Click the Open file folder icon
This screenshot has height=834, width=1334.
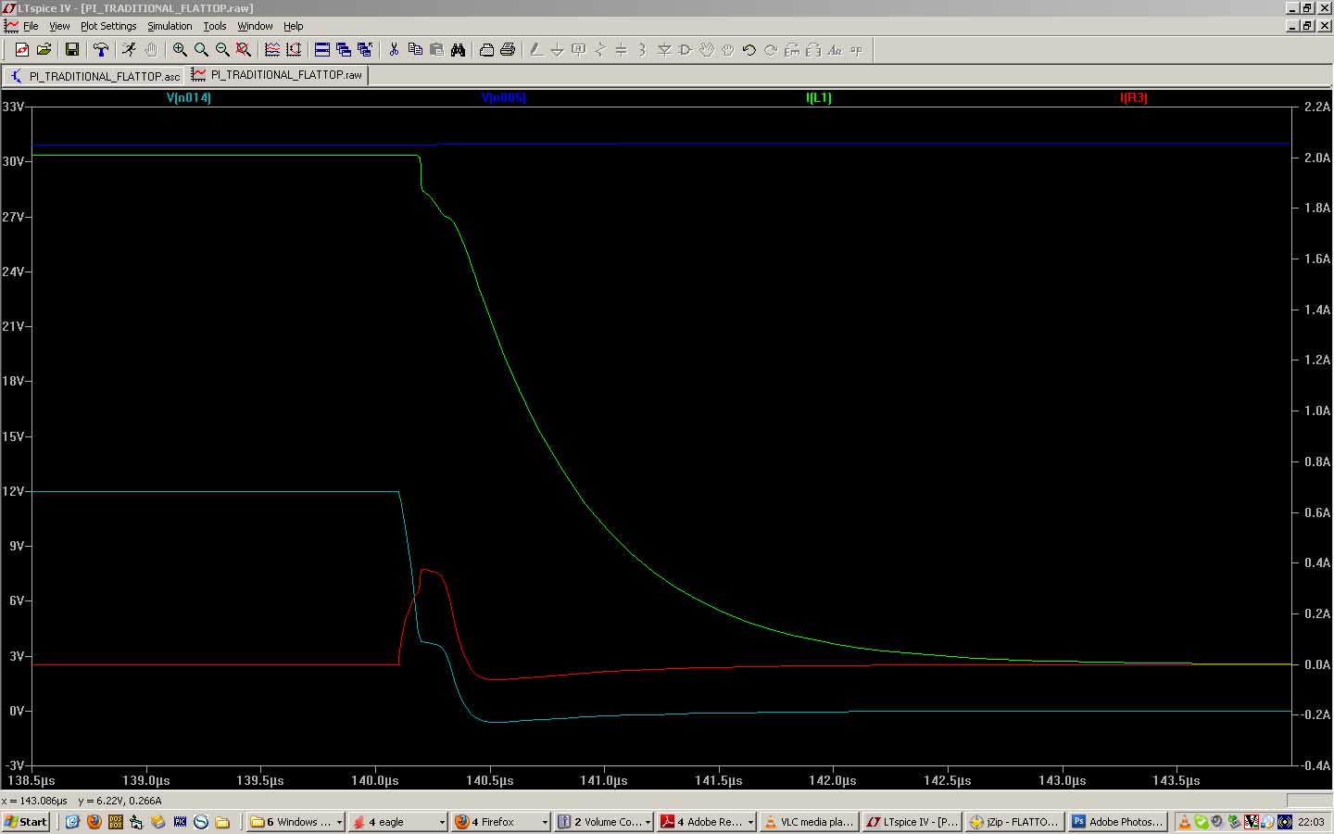tap(44, 50)
